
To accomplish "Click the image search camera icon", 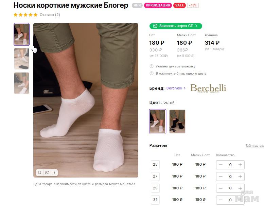I will 47,172.
